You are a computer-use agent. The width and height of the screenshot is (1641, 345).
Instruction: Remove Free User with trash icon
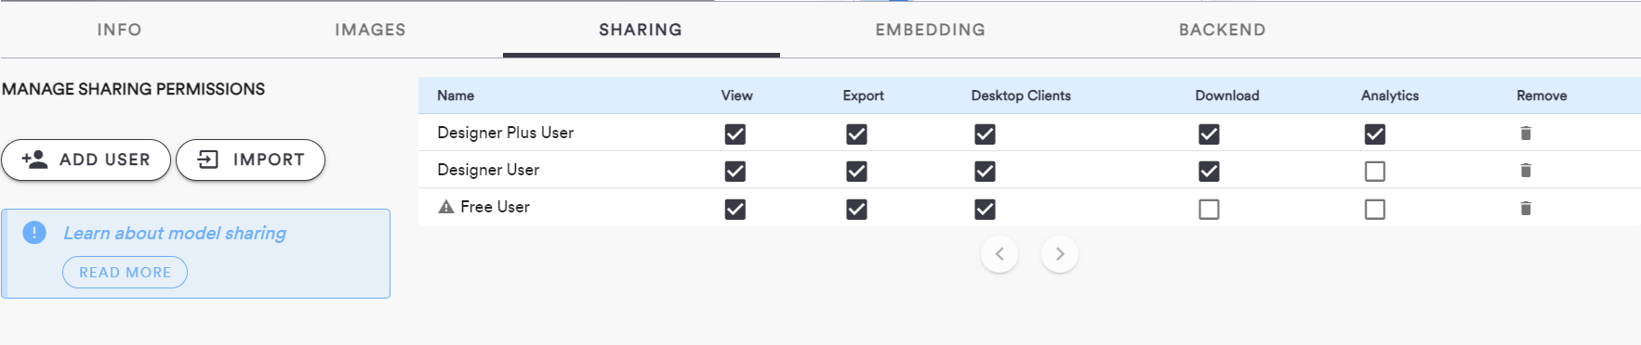click(x=1526, y=208)
